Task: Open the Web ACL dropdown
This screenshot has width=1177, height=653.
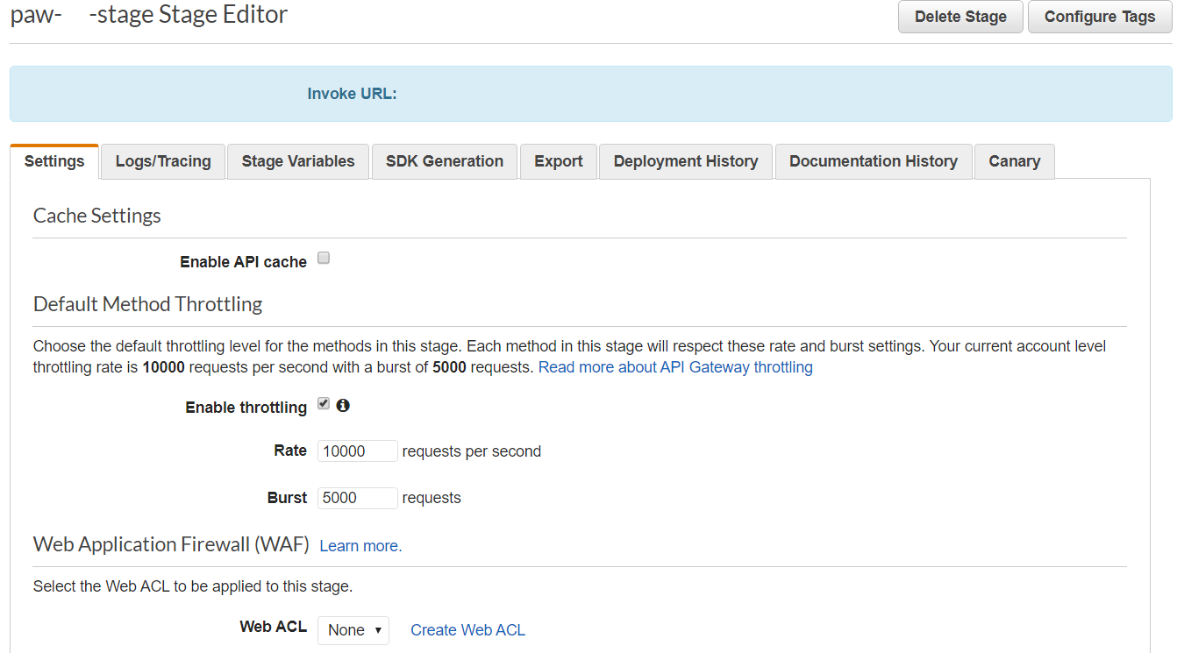Action: pyautogui.click(x=353, y=630)
